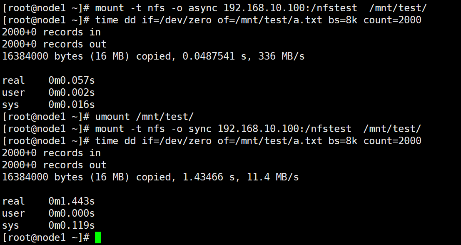Click the real time value "0m0.057s"
This screenshot has height=245, width=461.
pyautogui.click(x=72, y=80)
